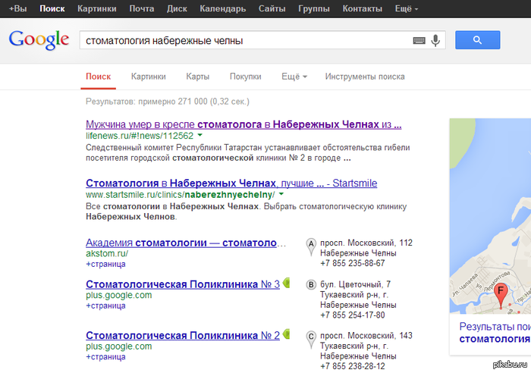
Task: Expand green arrow next to startsmile.ru URL
Action: (281, 194)
